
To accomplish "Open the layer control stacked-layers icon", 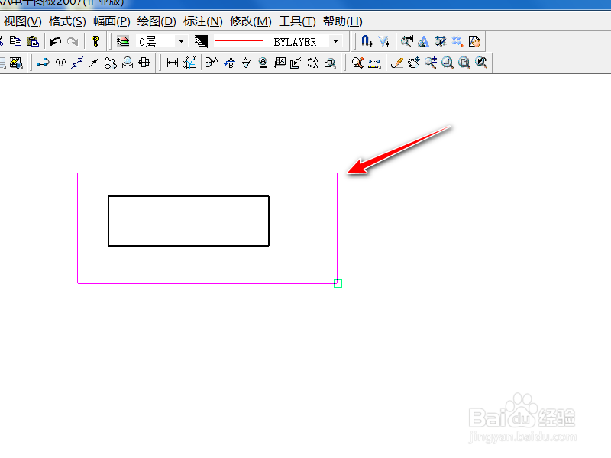I will click(x=123, y=41).
